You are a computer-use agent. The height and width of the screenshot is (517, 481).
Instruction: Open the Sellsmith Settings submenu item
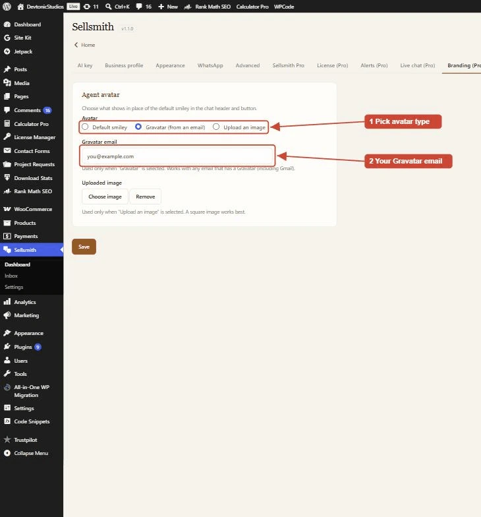point(14,287)
